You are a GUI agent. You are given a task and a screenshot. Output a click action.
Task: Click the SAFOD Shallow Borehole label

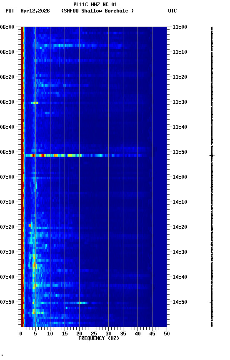pyautogui.click(x=97, y=11)
